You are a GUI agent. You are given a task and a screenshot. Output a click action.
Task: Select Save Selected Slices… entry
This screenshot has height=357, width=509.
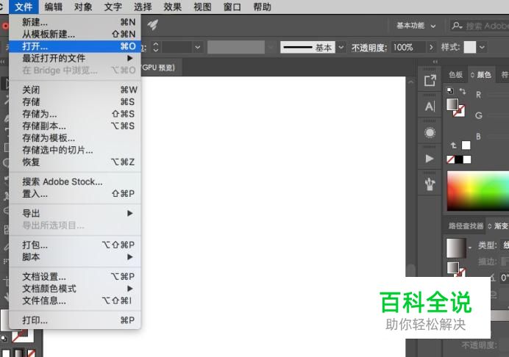[75, 150]
